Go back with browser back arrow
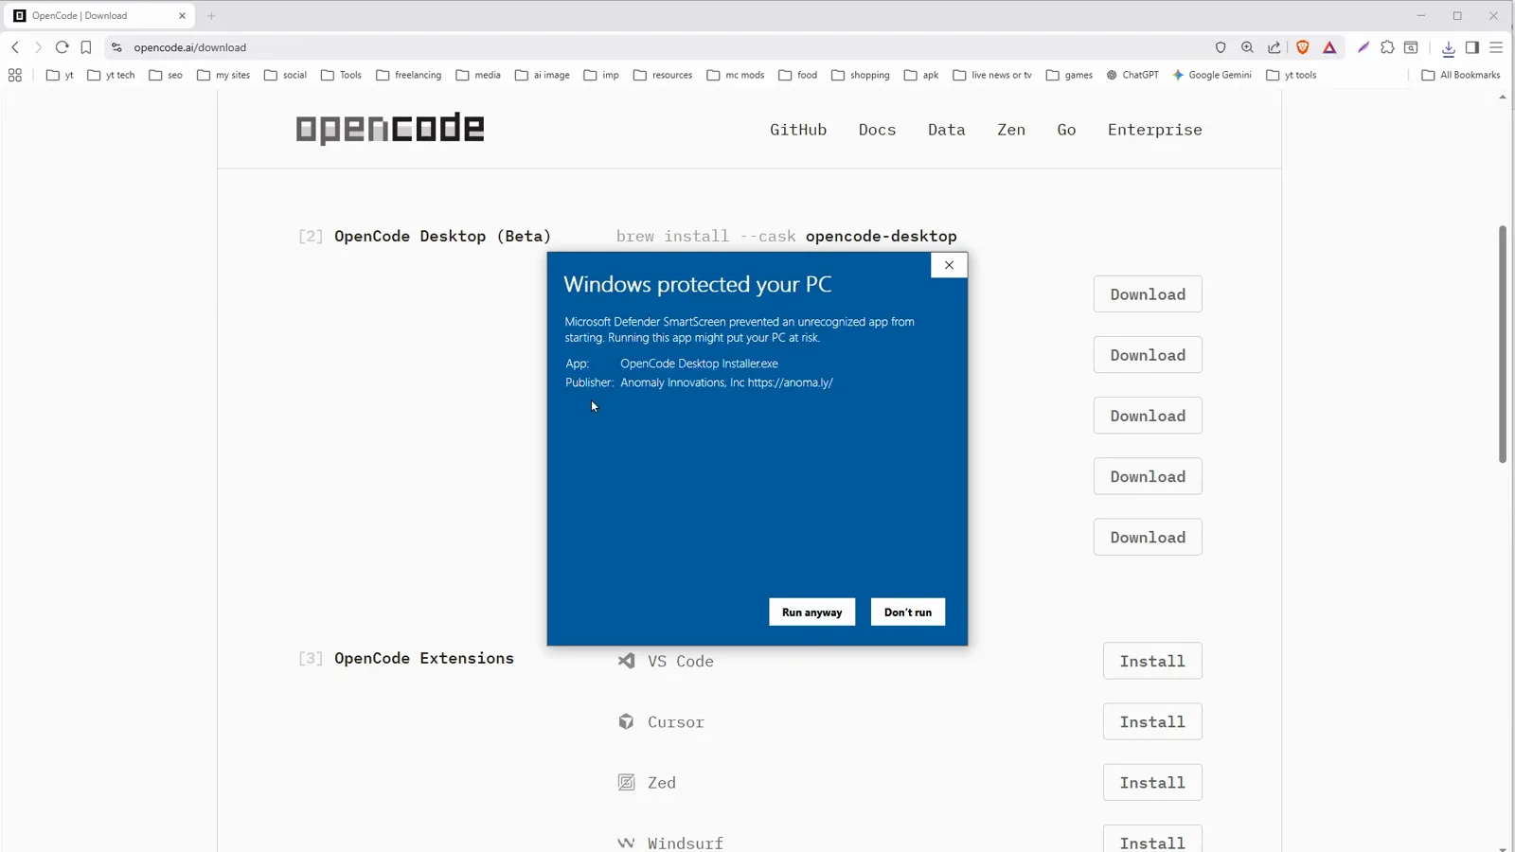Screen dimensions: 1515x852 click(x=15, y=47)
